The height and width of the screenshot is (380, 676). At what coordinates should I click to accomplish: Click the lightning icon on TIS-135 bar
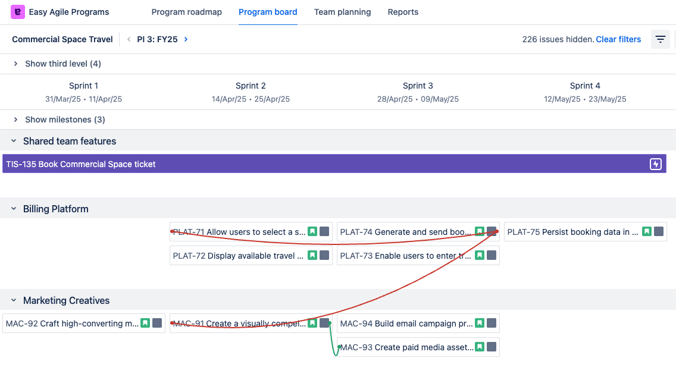click(x=655, y=164)
